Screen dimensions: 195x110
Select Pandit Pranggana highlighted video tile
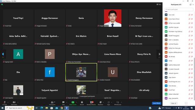81,72
